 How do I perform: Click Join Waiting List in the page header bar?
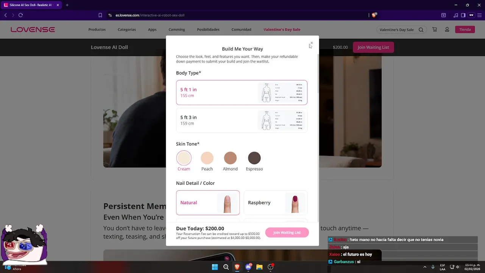coord(373,47)
